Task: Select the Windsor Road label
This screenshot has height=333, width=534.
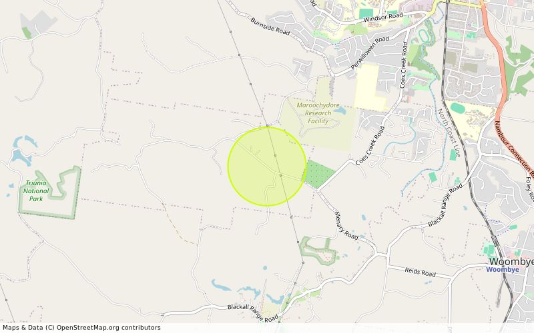Action: (x=383, y=17)
